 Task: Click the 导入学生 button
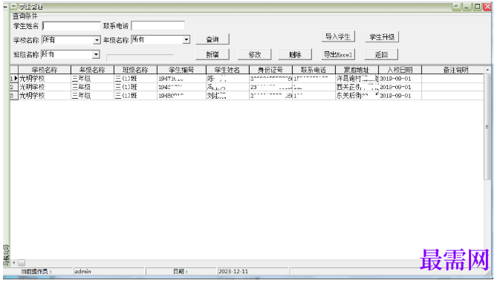(x=338, y=36)
